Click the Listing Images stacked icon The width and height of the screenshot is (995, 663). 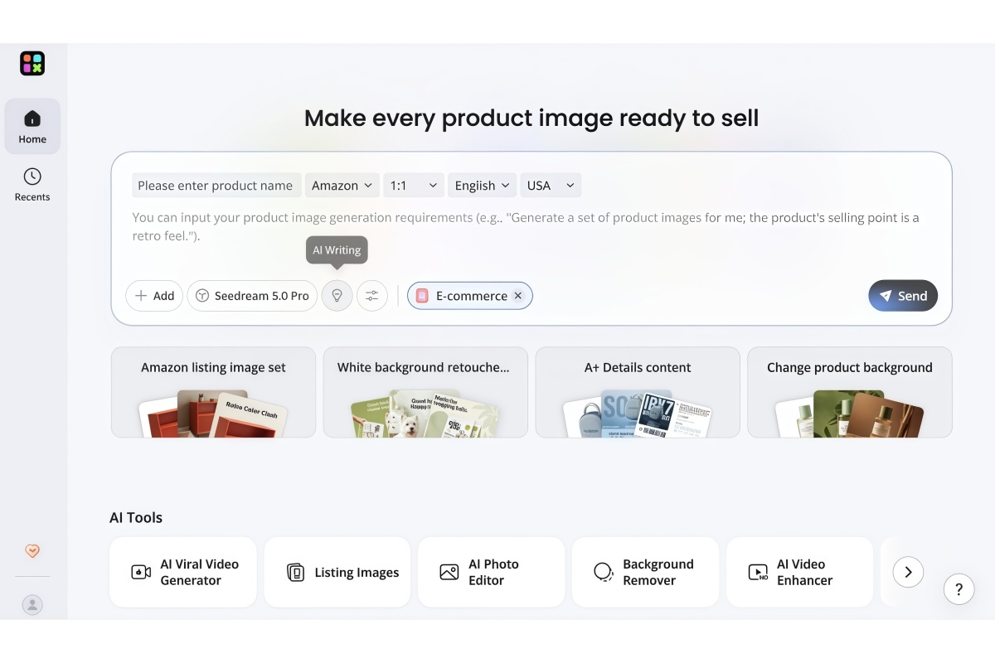[x=295, y=572]
